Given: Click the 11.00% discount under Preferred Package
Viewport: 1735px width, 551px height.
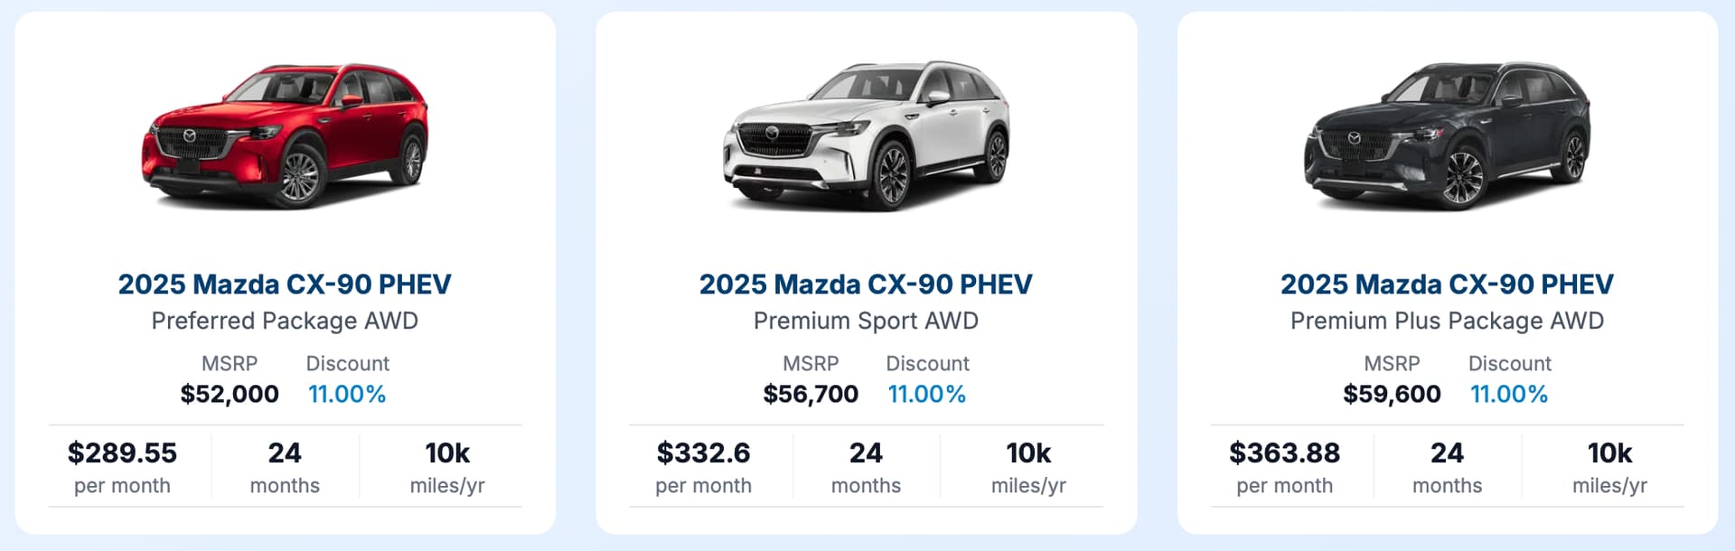Looking at the screenshot, I should tap(347, 394).
